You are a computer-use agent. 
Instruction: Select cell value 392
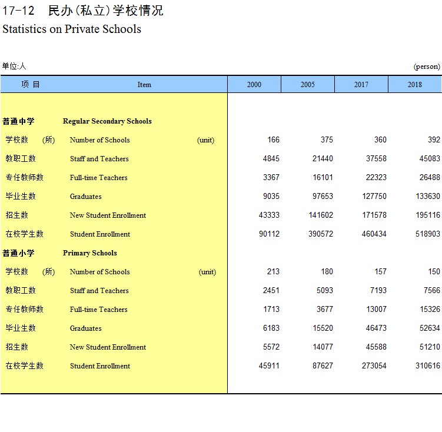[434, 139]
